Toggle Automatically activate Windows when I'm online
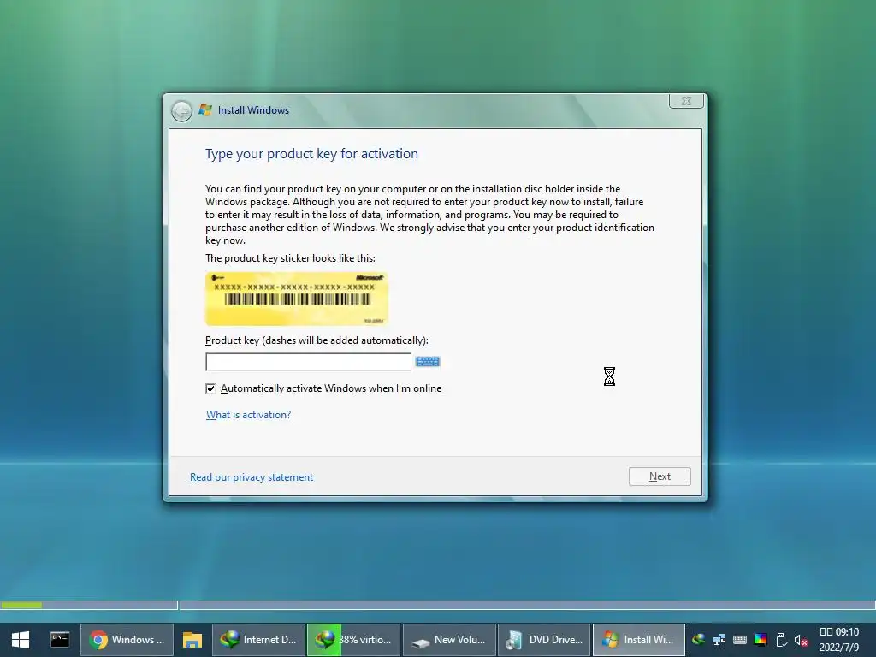The image size is (876, 657). 210,388
